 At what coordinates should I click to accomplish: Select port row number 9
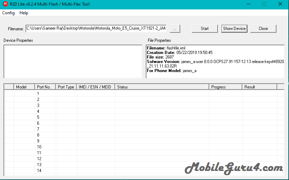[144, 141]
